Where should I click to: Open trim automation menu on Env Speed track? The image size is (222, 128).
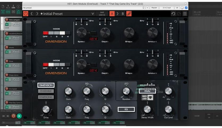pos(16,94)
